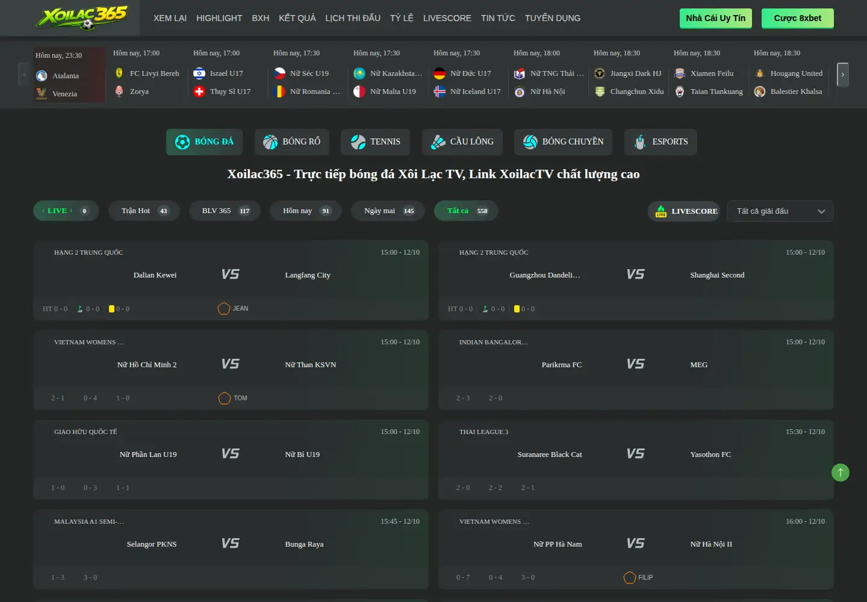Advance match carousel with right arrow
The height and width of the screenshot is (602, 867).
843,75
